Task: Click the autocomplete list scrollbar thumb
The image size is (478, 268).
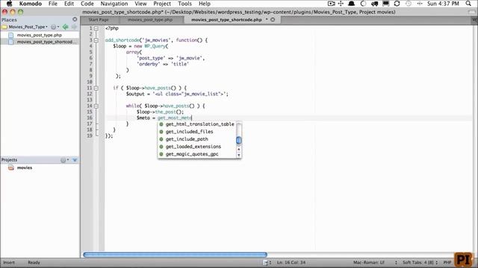Action: 239,140
